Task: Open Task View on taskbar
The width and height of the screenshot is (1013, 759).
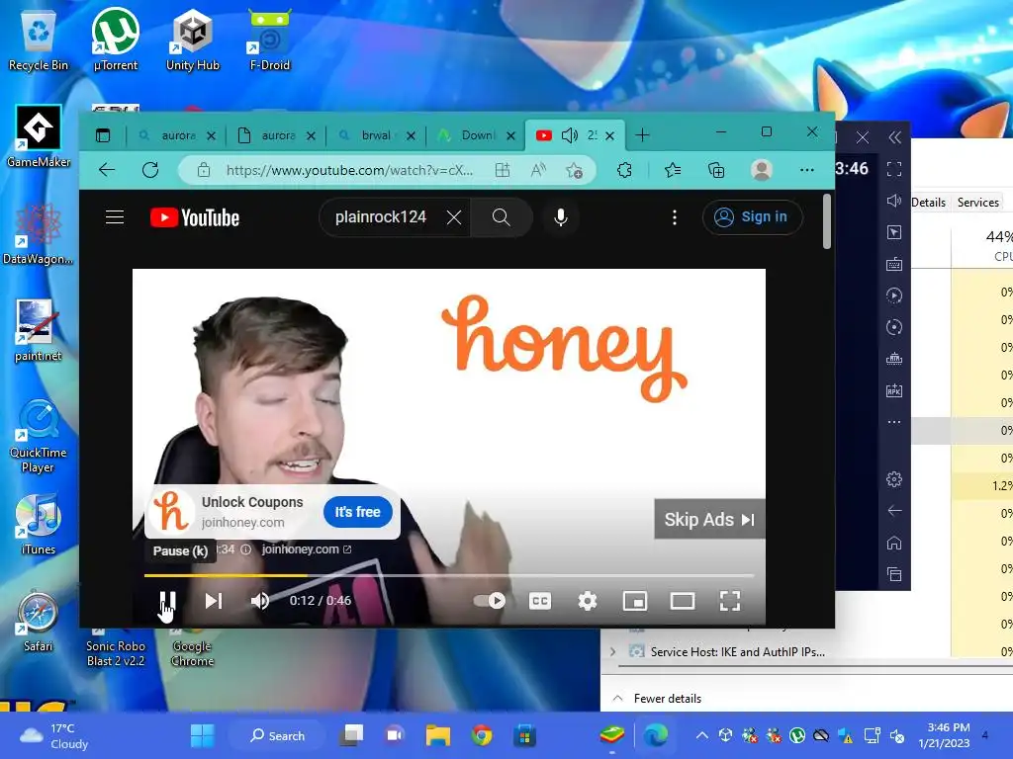Action: (x=352, y=735)
